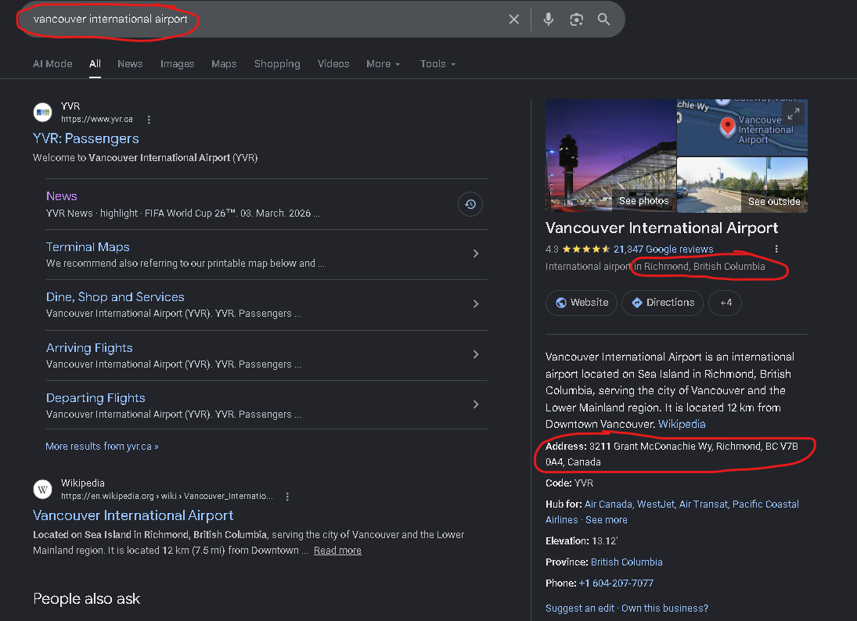Click the Wikipedia favicon

42,490
